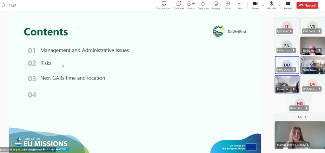Show the Osobe participants list
325x153 pixels.
coord(191,4)
